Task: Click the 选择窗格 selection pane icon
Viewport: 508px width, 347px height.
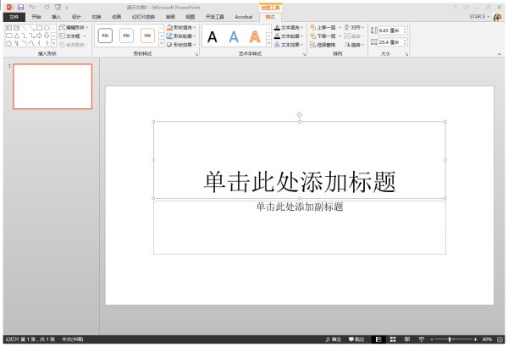Action: tap(323, 45)
